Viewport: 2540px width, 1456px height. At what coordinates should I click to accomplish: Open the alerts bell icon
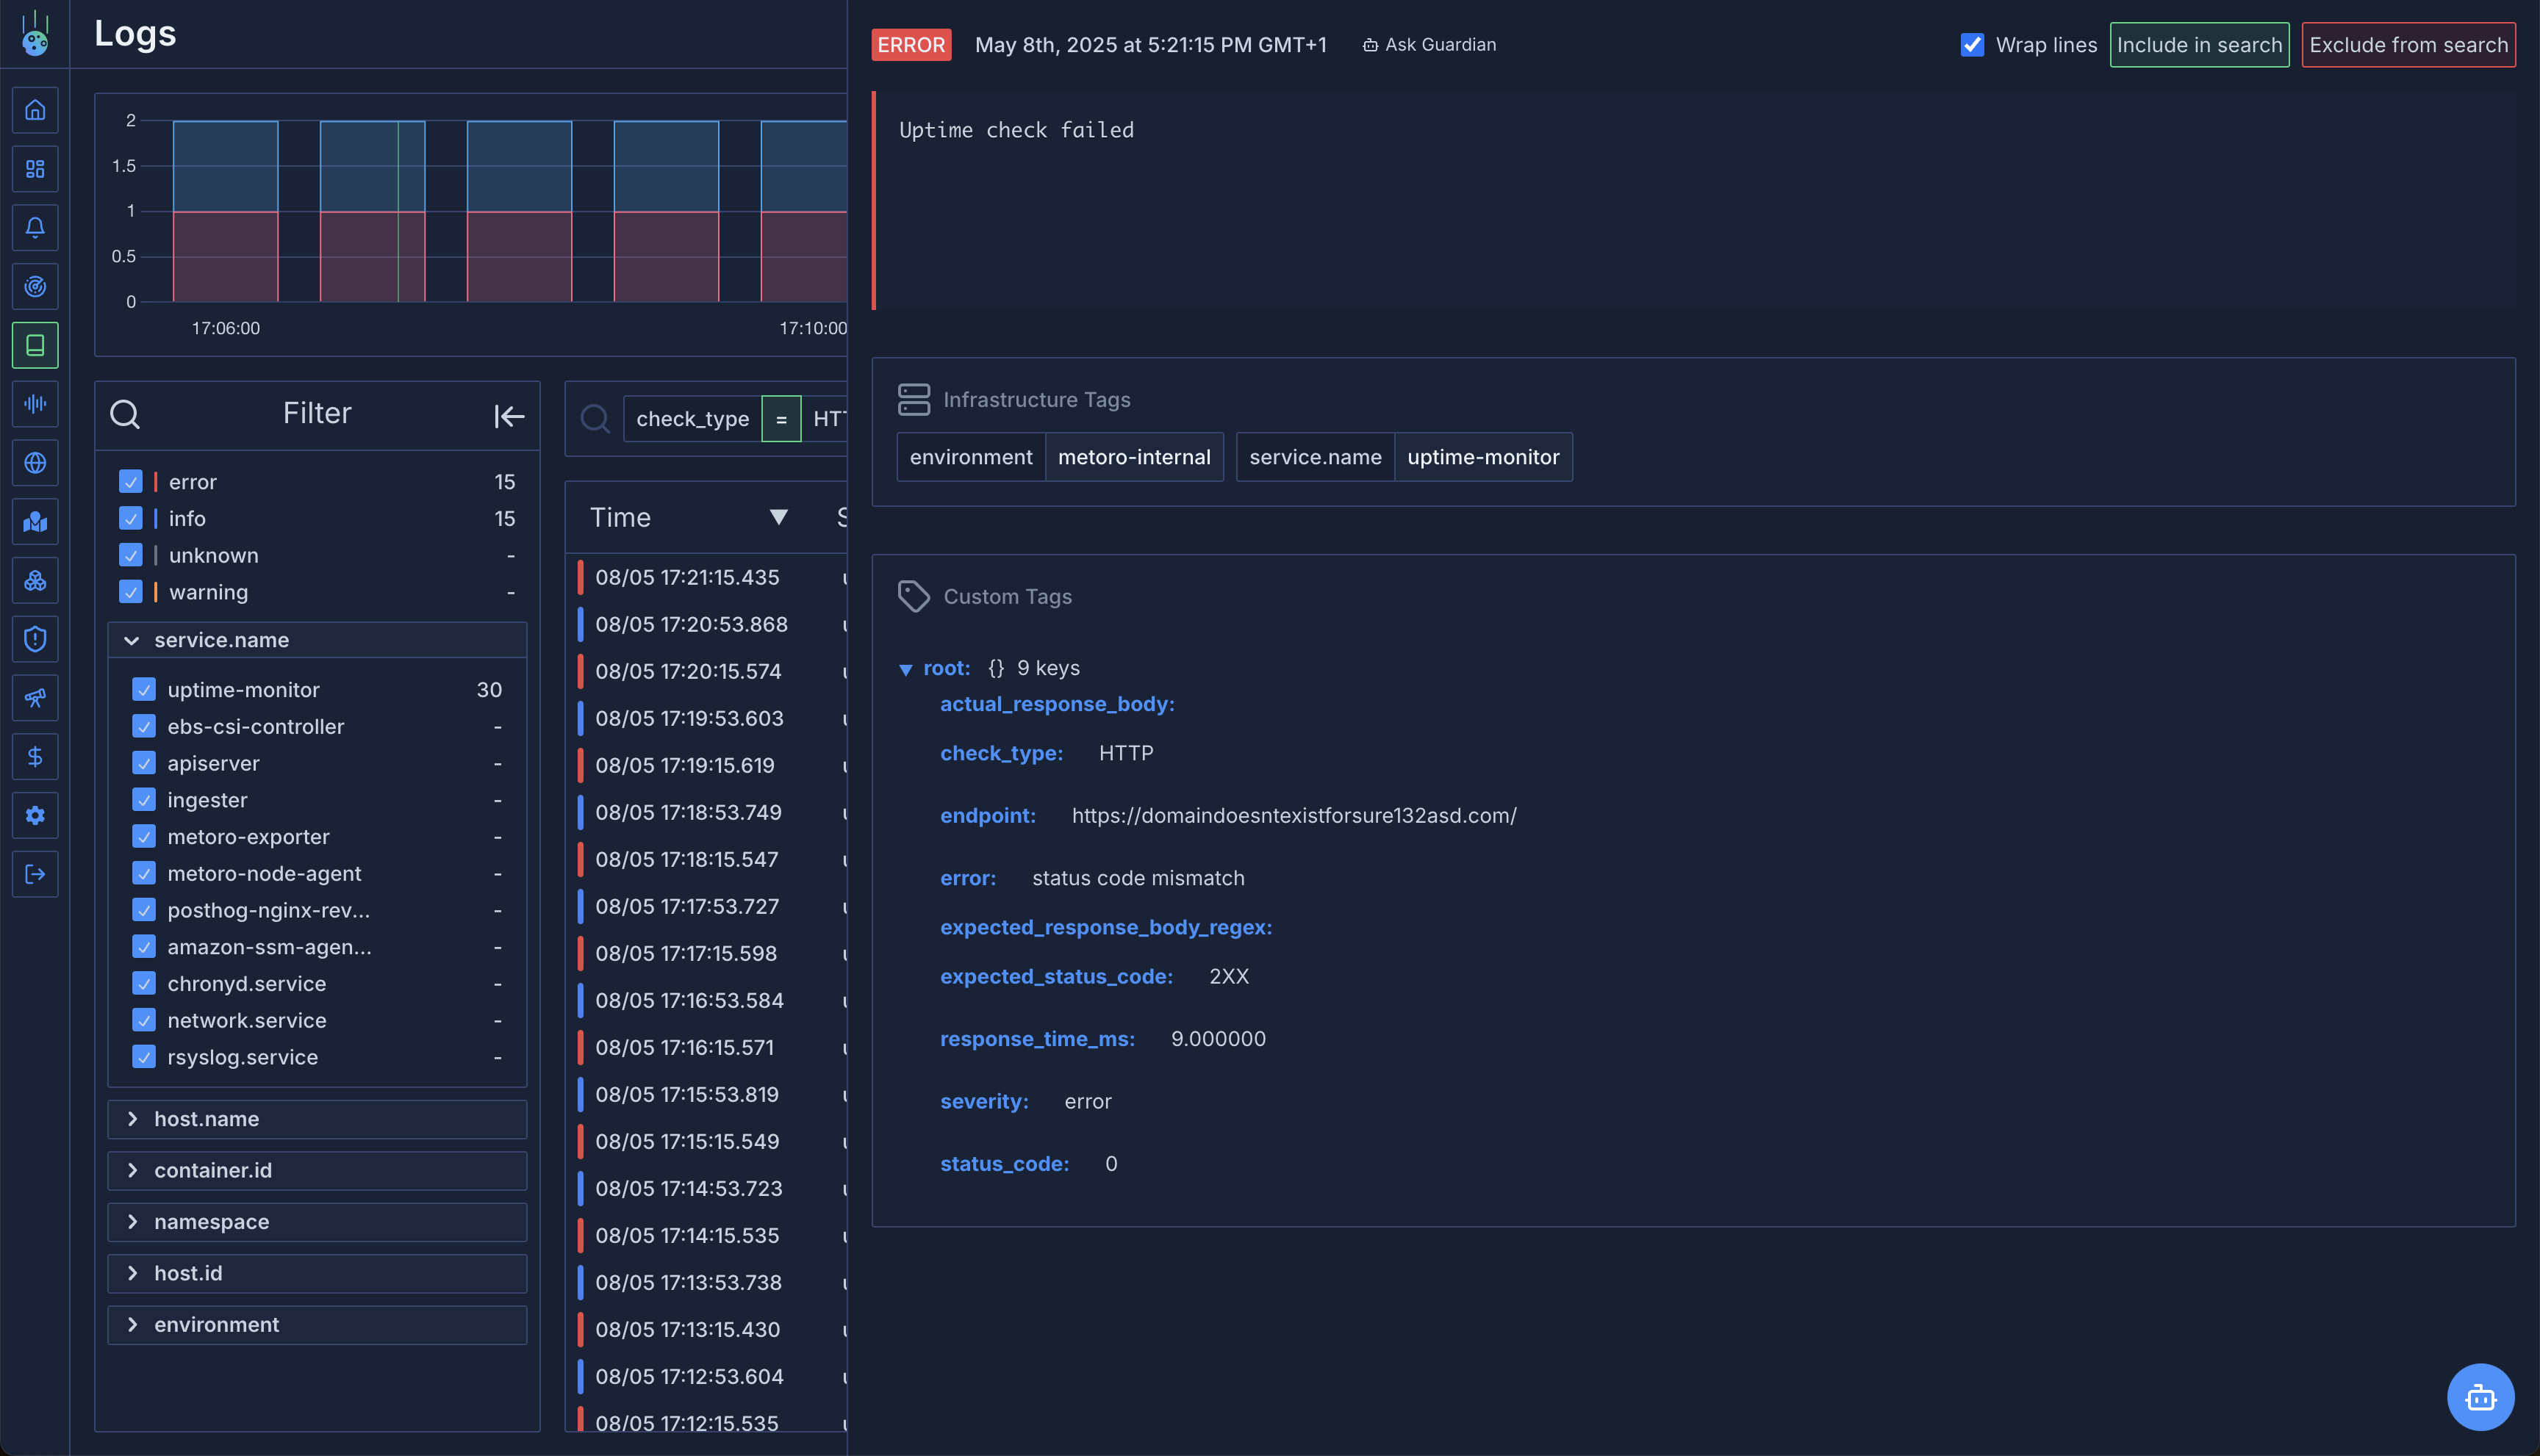(35, 228)
